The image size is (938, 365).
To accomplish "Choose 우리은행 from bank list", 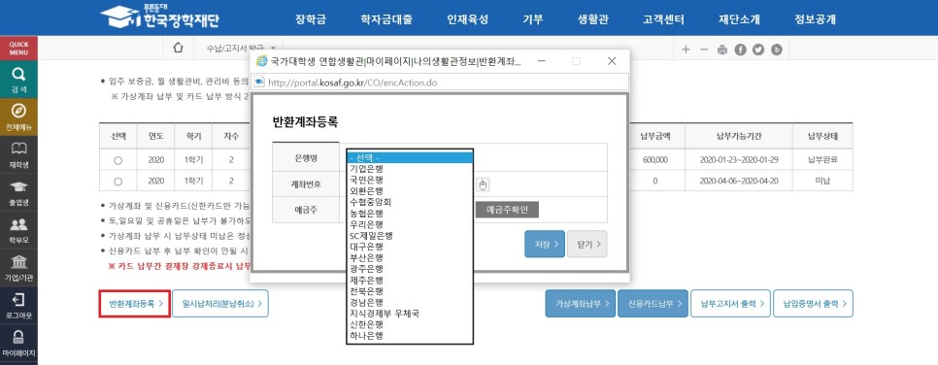I will [410, 224].
